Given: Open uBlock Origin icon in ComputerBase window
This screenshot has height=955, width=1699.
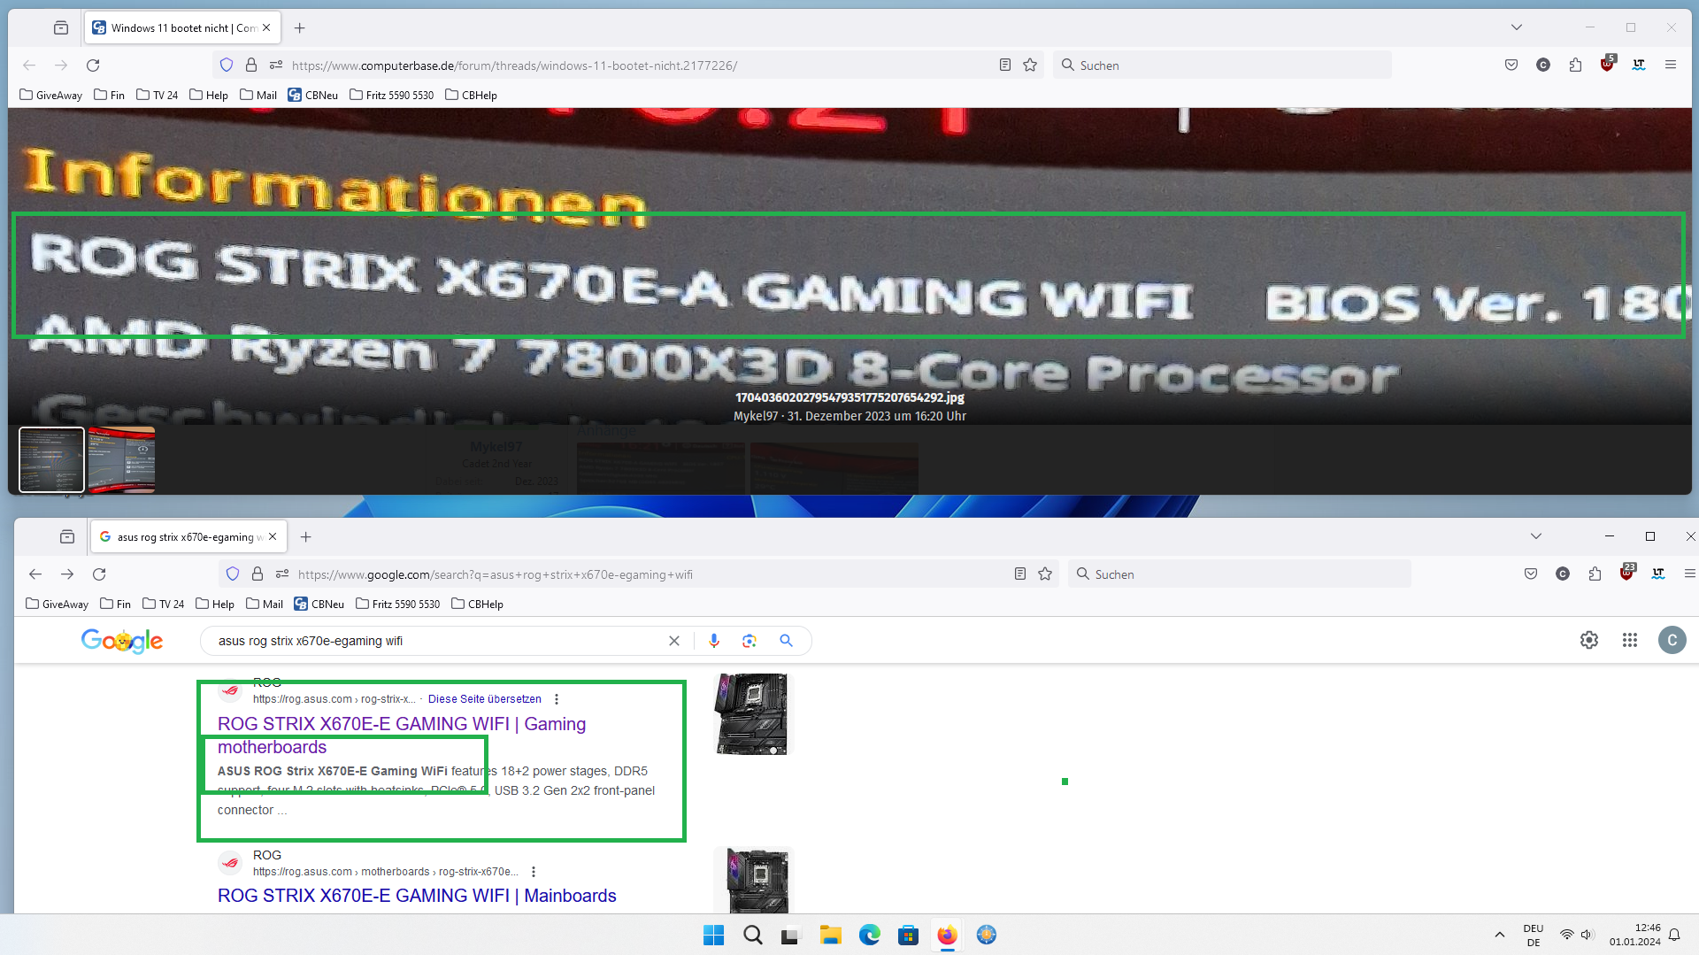Looking at the screenshot, I should tap(1607, 63).
